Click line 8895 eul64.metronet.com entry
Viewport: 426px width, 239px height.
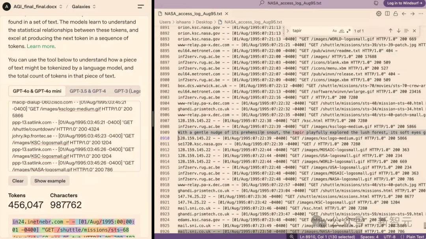click(288, 51)
